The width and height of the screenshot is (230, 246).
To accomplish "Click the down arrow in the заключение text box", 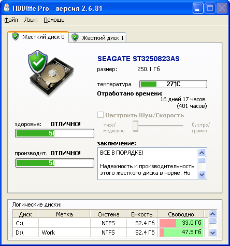I will pyautogui.click(x=202, y=174).
